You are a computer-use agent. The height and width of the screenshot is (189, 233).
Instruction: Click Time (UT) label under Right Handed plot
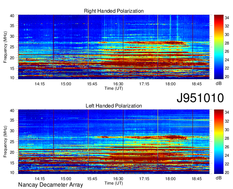[114, 88]
